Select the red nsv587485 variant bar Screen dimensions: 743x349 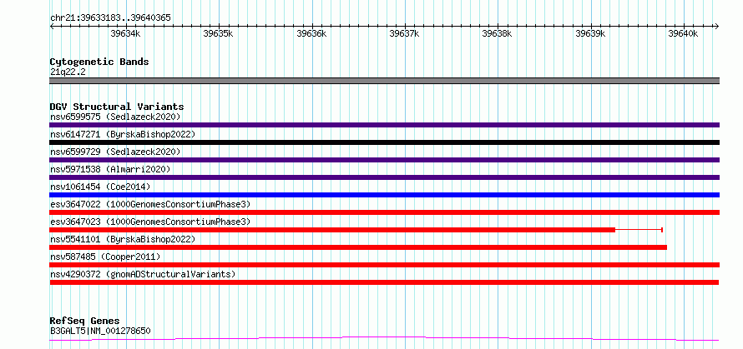[x=384, y=265]
